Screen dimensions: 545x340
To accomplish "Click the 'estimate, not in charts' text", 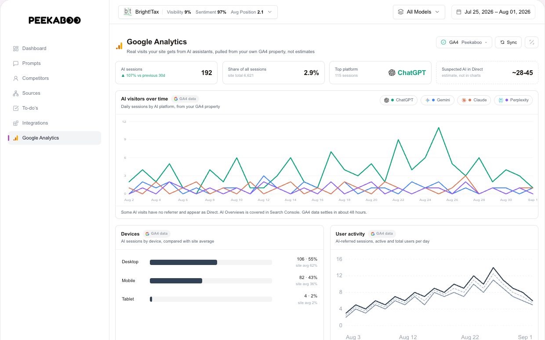I will [x=461, y=75].
